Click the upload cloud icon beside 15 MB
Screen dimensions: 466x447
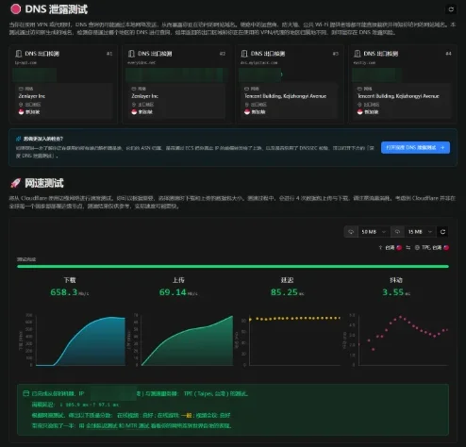397,232
